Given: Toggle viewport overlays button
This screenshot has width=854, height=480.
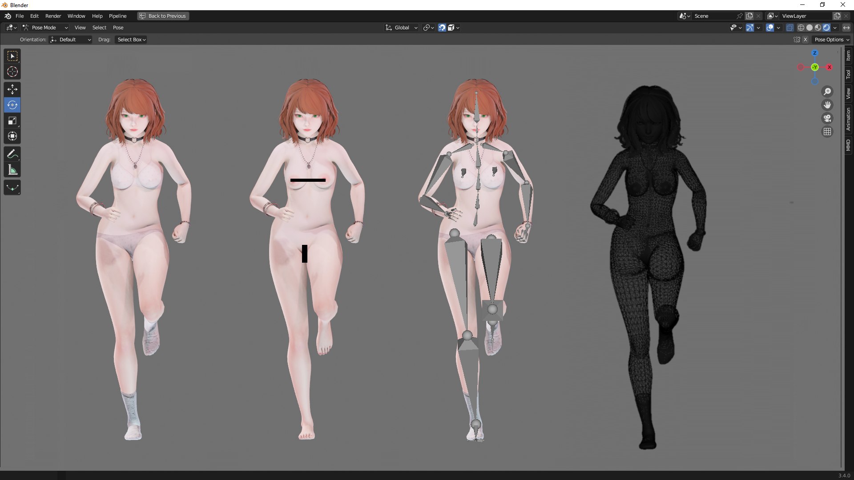Looking at the screenshot, I should 770,28.
